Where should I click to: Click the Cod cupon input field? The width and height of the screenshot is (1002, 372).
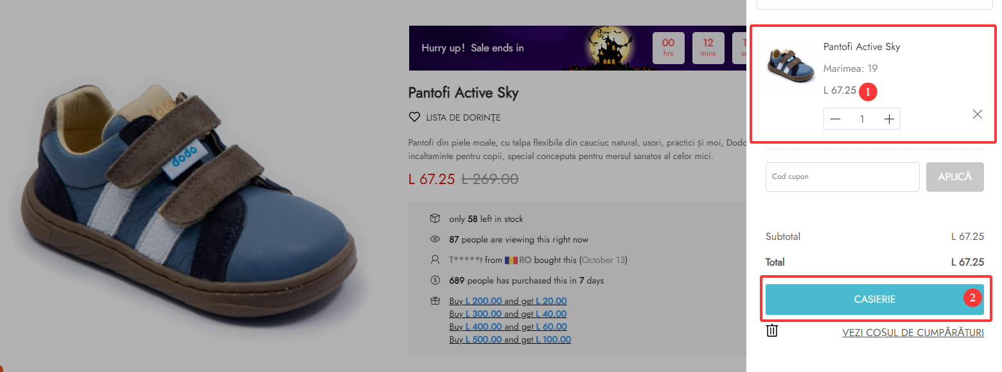[842, 176]
